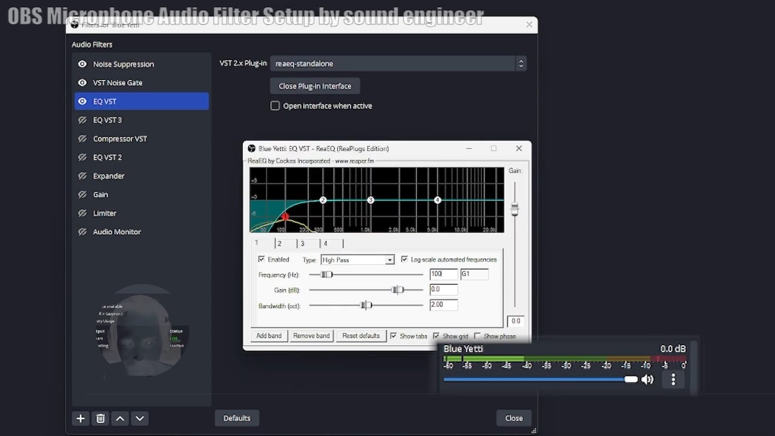Click the Frequency value field 100
The image size is (775, 436).
(443, 274)
